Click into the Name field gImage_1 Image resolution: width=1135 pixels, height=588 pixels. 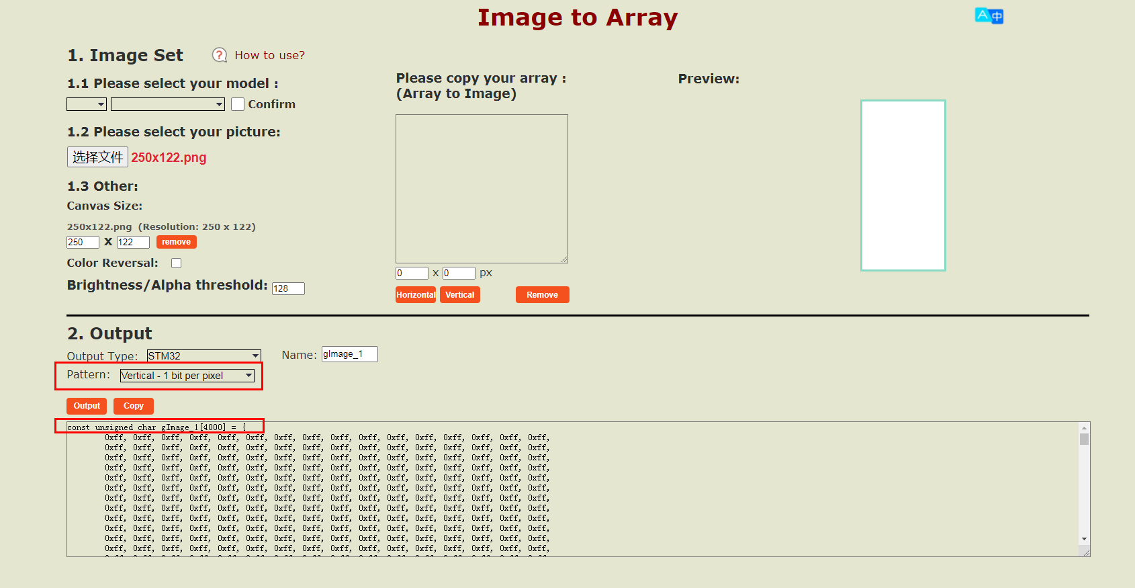tap(349, 354)
